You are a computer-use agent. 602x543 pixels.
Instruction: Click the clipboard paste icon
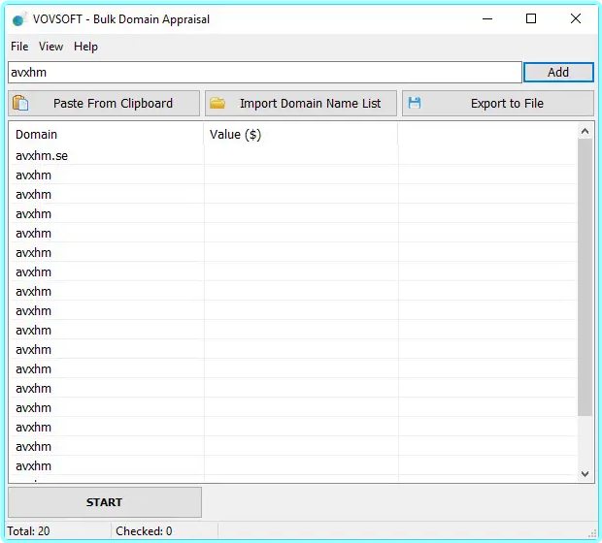click(20, 103)
